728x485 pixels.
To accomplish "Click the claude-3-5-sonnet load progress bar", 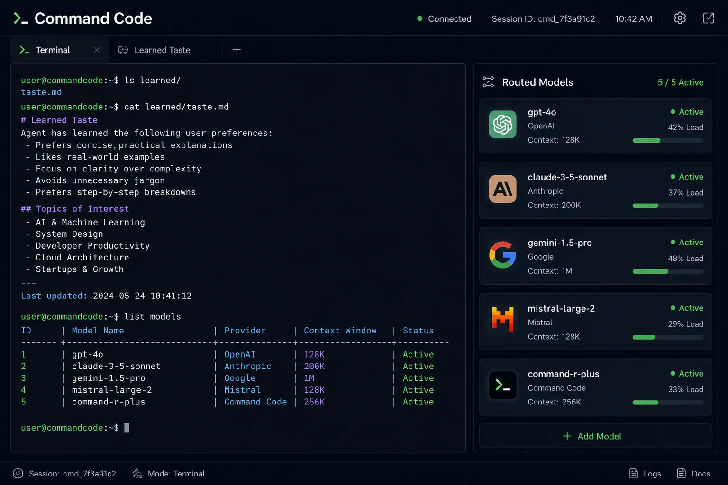I will (668, 206).
